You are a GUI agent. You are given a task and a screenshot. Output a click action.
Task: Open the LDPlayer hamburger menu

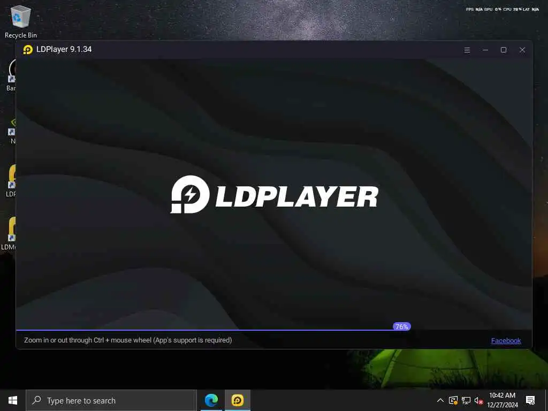(x=467, y=50)
